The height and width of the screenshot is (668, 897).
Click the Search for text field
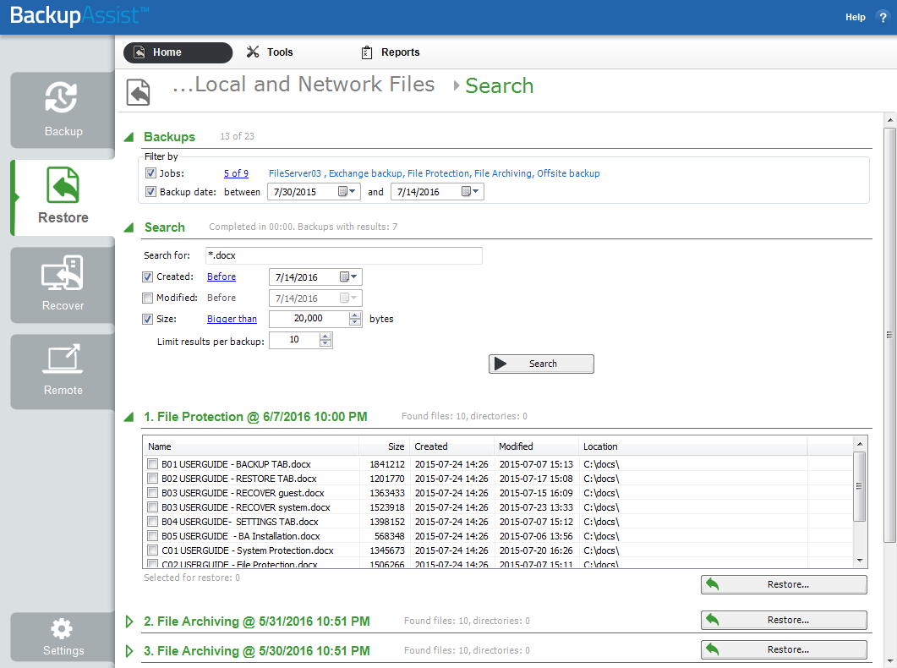[344, 255]
